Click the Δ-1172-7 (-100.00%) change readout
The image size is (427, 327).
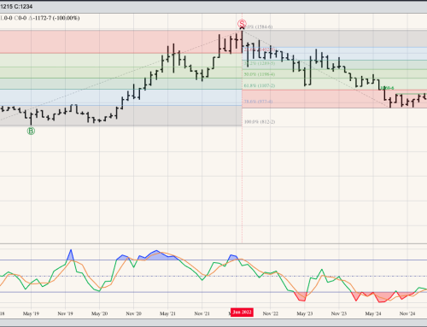tap(54, 18)
